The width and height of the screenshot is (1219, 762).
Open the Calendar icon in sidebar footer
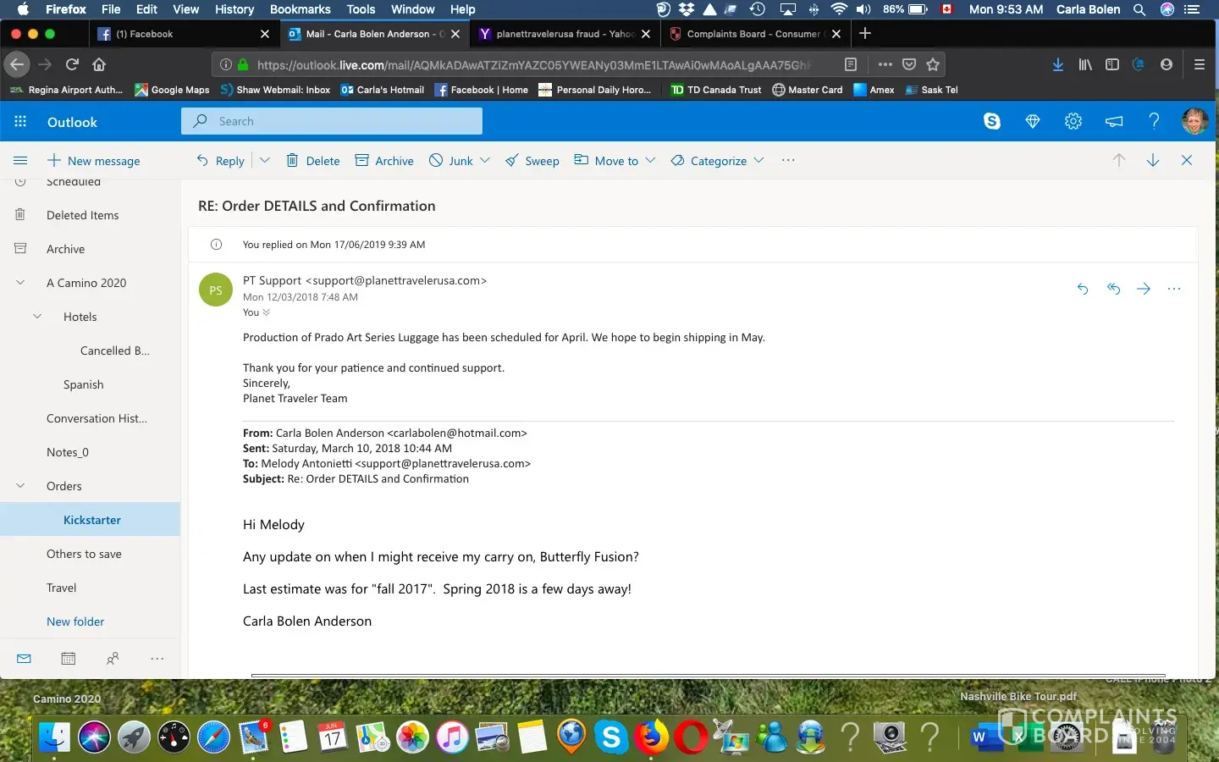[x=69, y=658]
